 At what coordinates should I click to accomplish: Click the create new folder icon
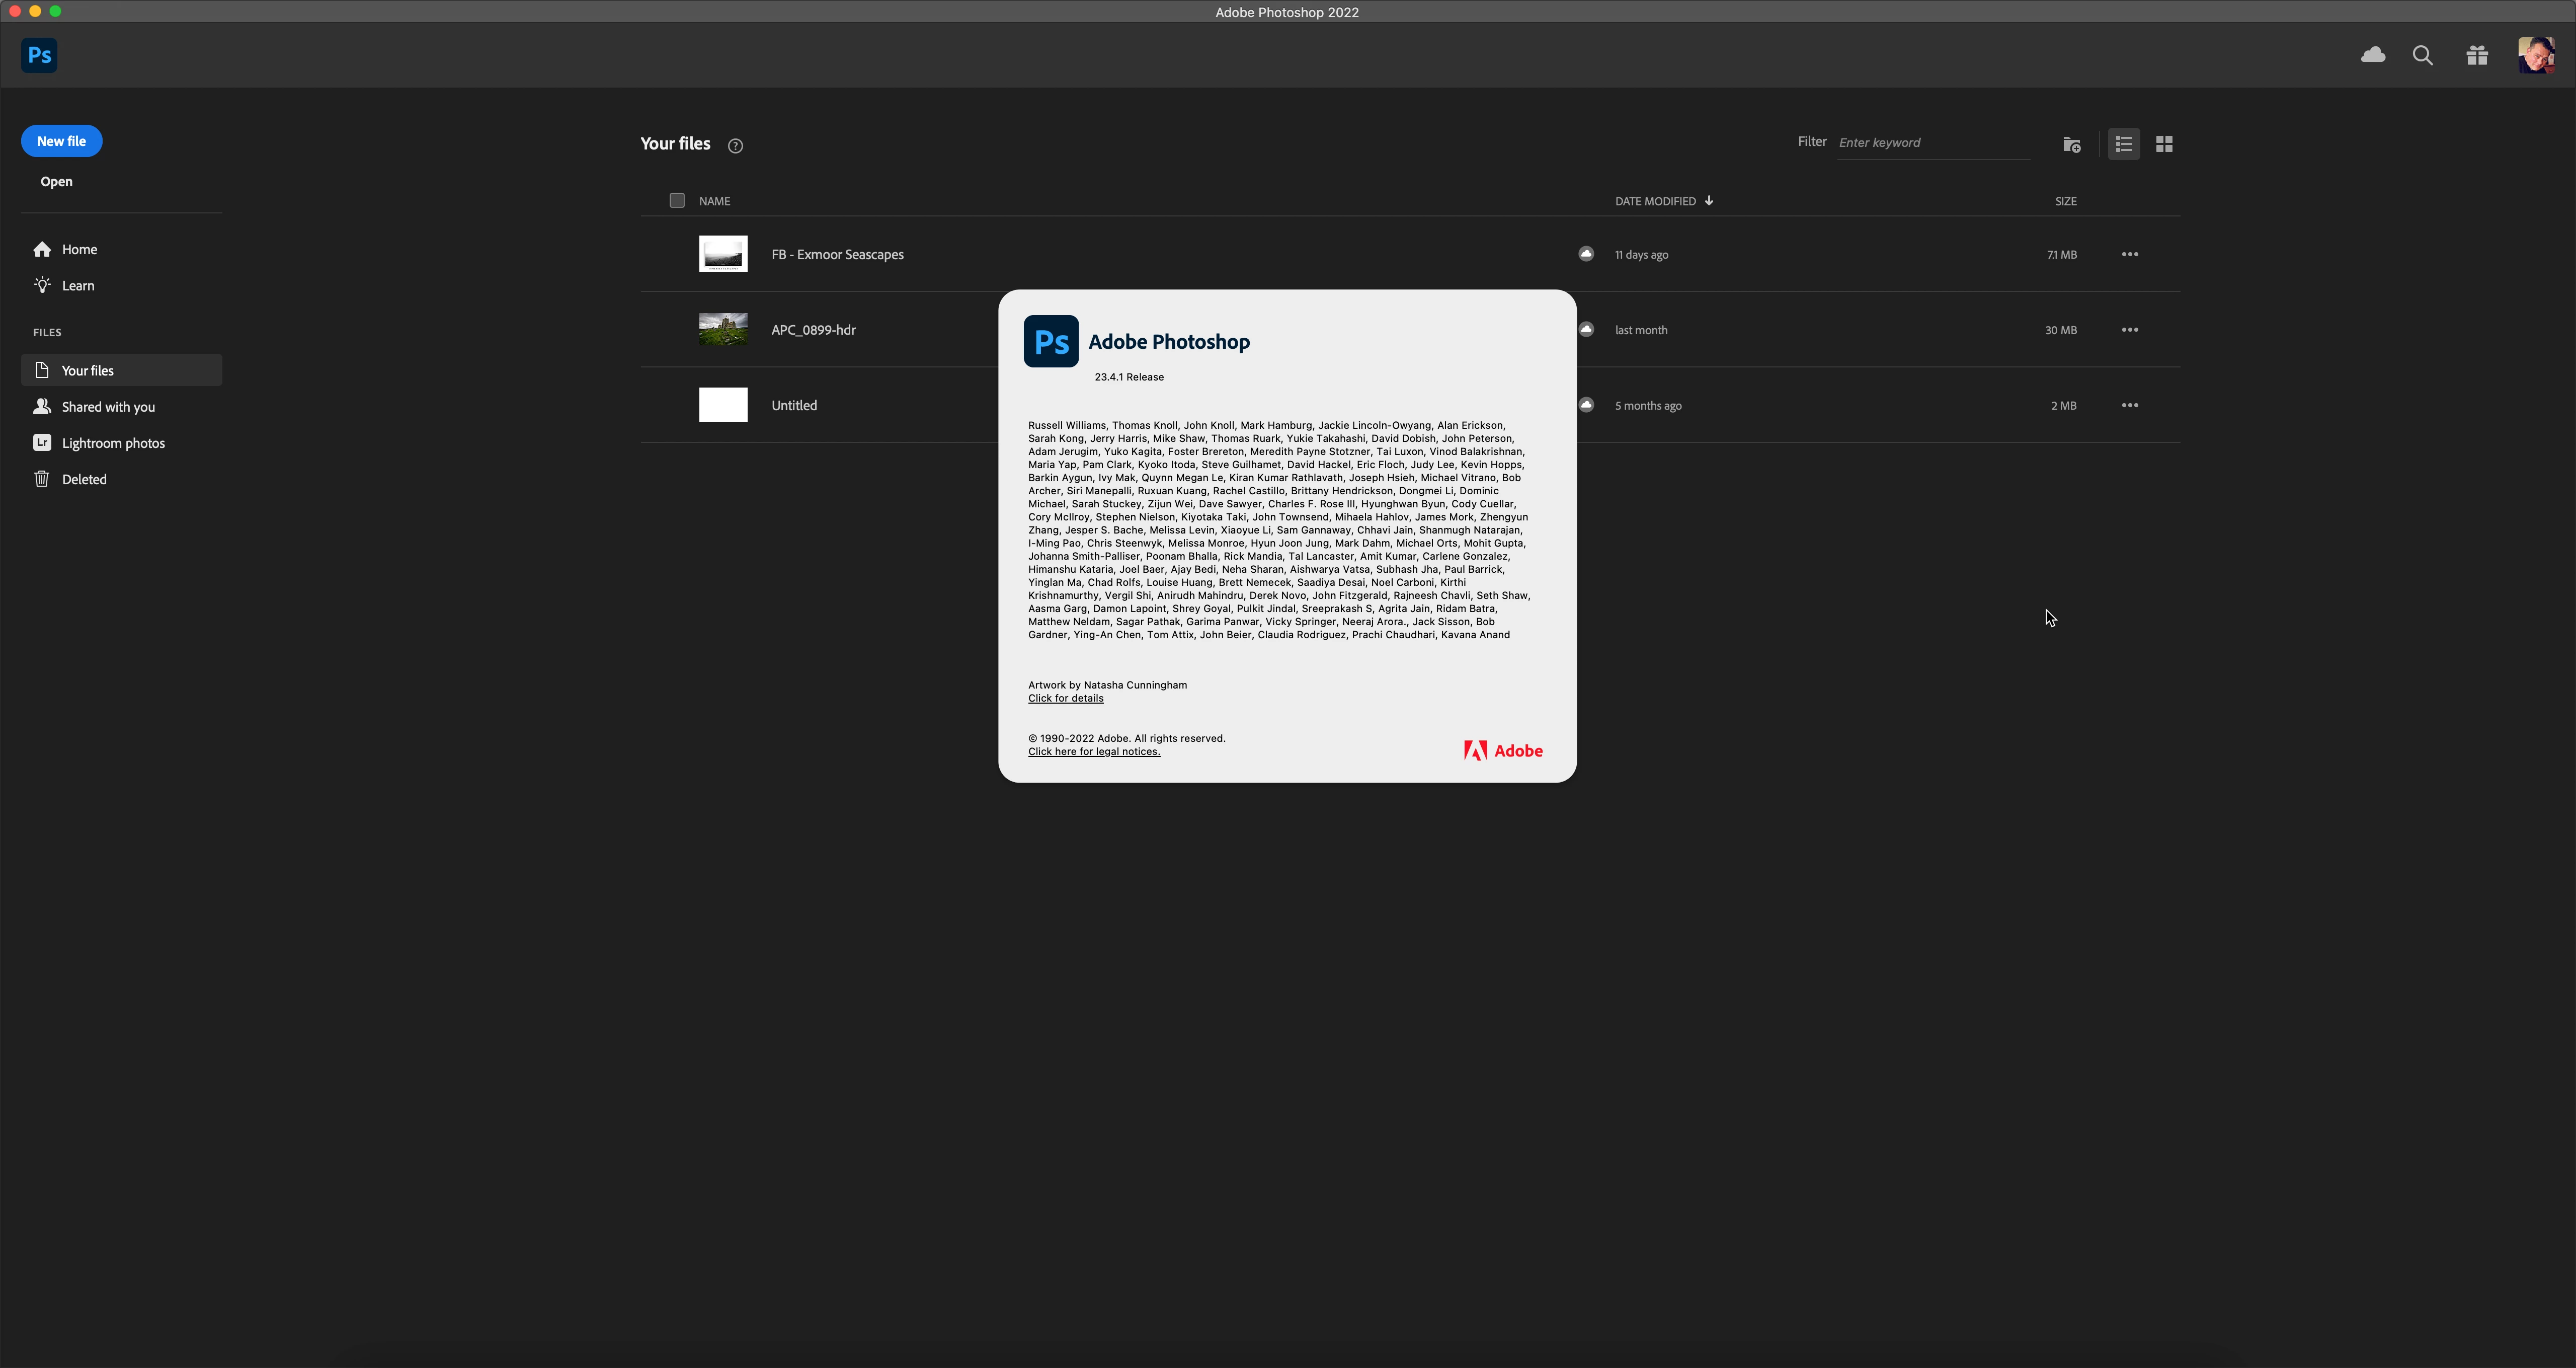(x=2072, y=144)
